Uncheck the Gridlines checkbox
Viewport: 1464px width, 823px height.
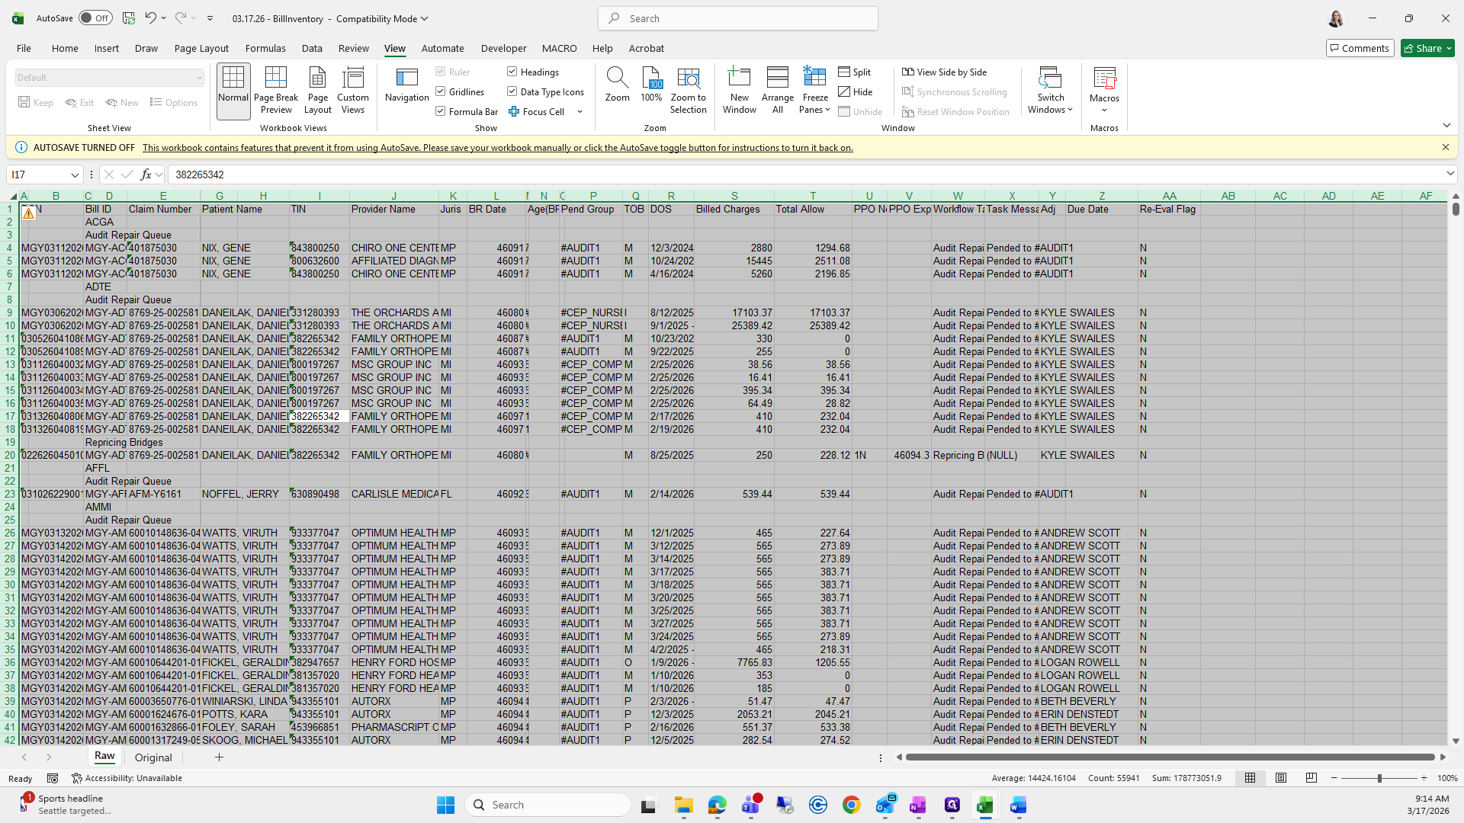coord(441,91)
